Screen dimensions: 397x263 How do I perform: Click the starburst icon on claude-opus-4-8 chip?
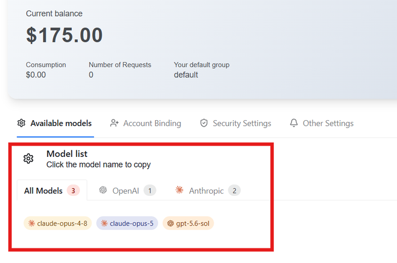pos(32,223)
